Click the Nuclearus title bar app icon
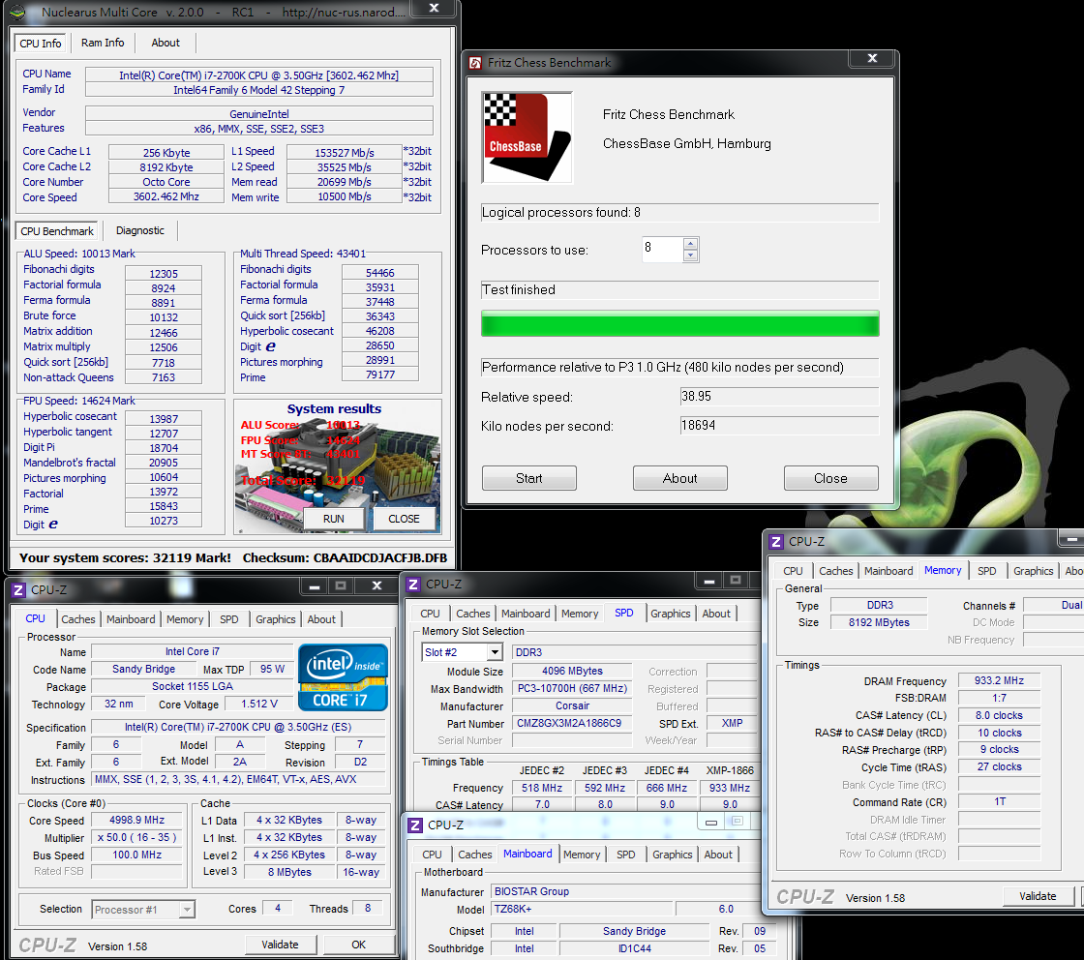The height and width of the screenshot is (960, 1084). pos(18,13)
